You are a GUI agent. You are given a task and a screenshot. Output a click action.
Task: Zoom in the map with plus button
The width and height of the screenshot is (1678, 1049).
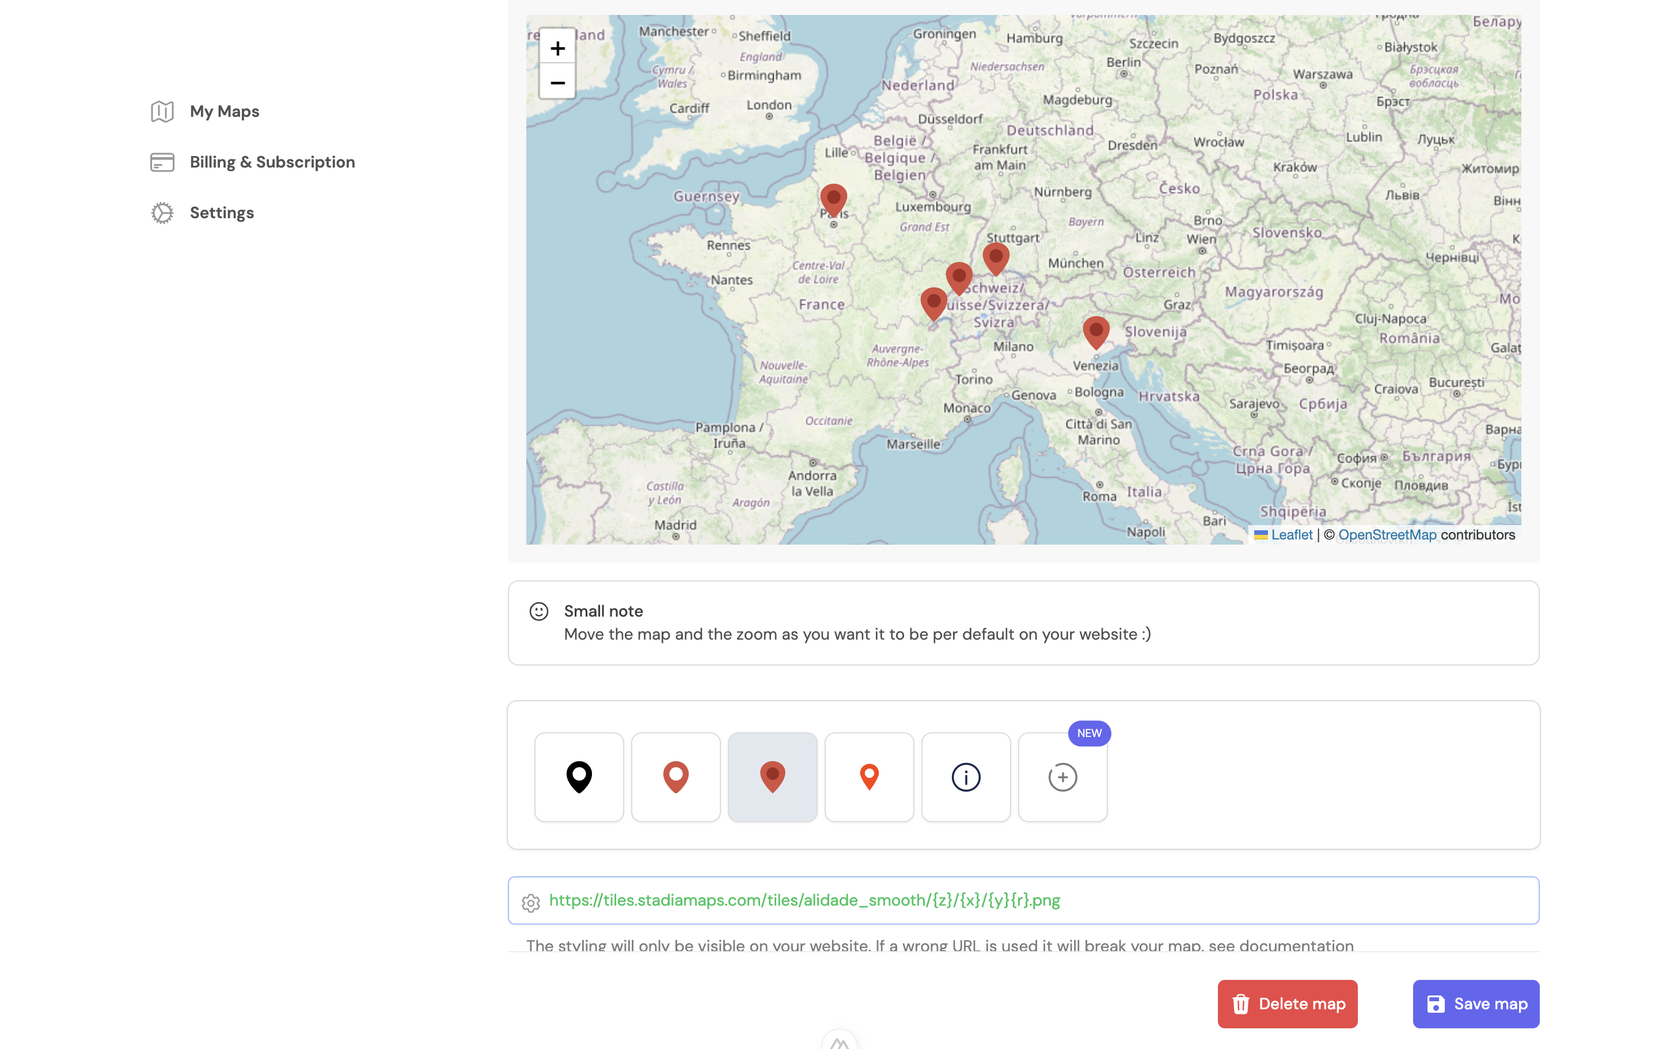coord(557,48)
